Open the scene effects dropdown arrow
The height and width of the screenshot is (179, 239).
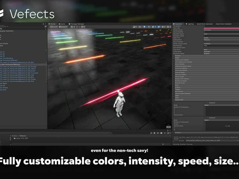click(x=155, y=27)
